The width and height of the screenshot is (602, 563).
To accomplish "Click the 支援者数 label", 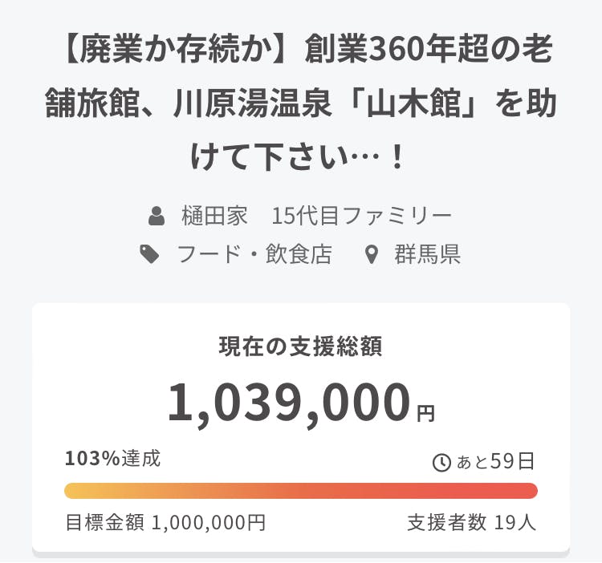I will click(446, 523).
